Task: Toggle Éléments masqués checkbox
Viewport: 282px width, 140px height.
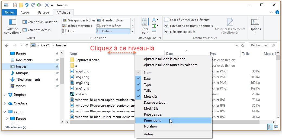Action: [166, 32]
